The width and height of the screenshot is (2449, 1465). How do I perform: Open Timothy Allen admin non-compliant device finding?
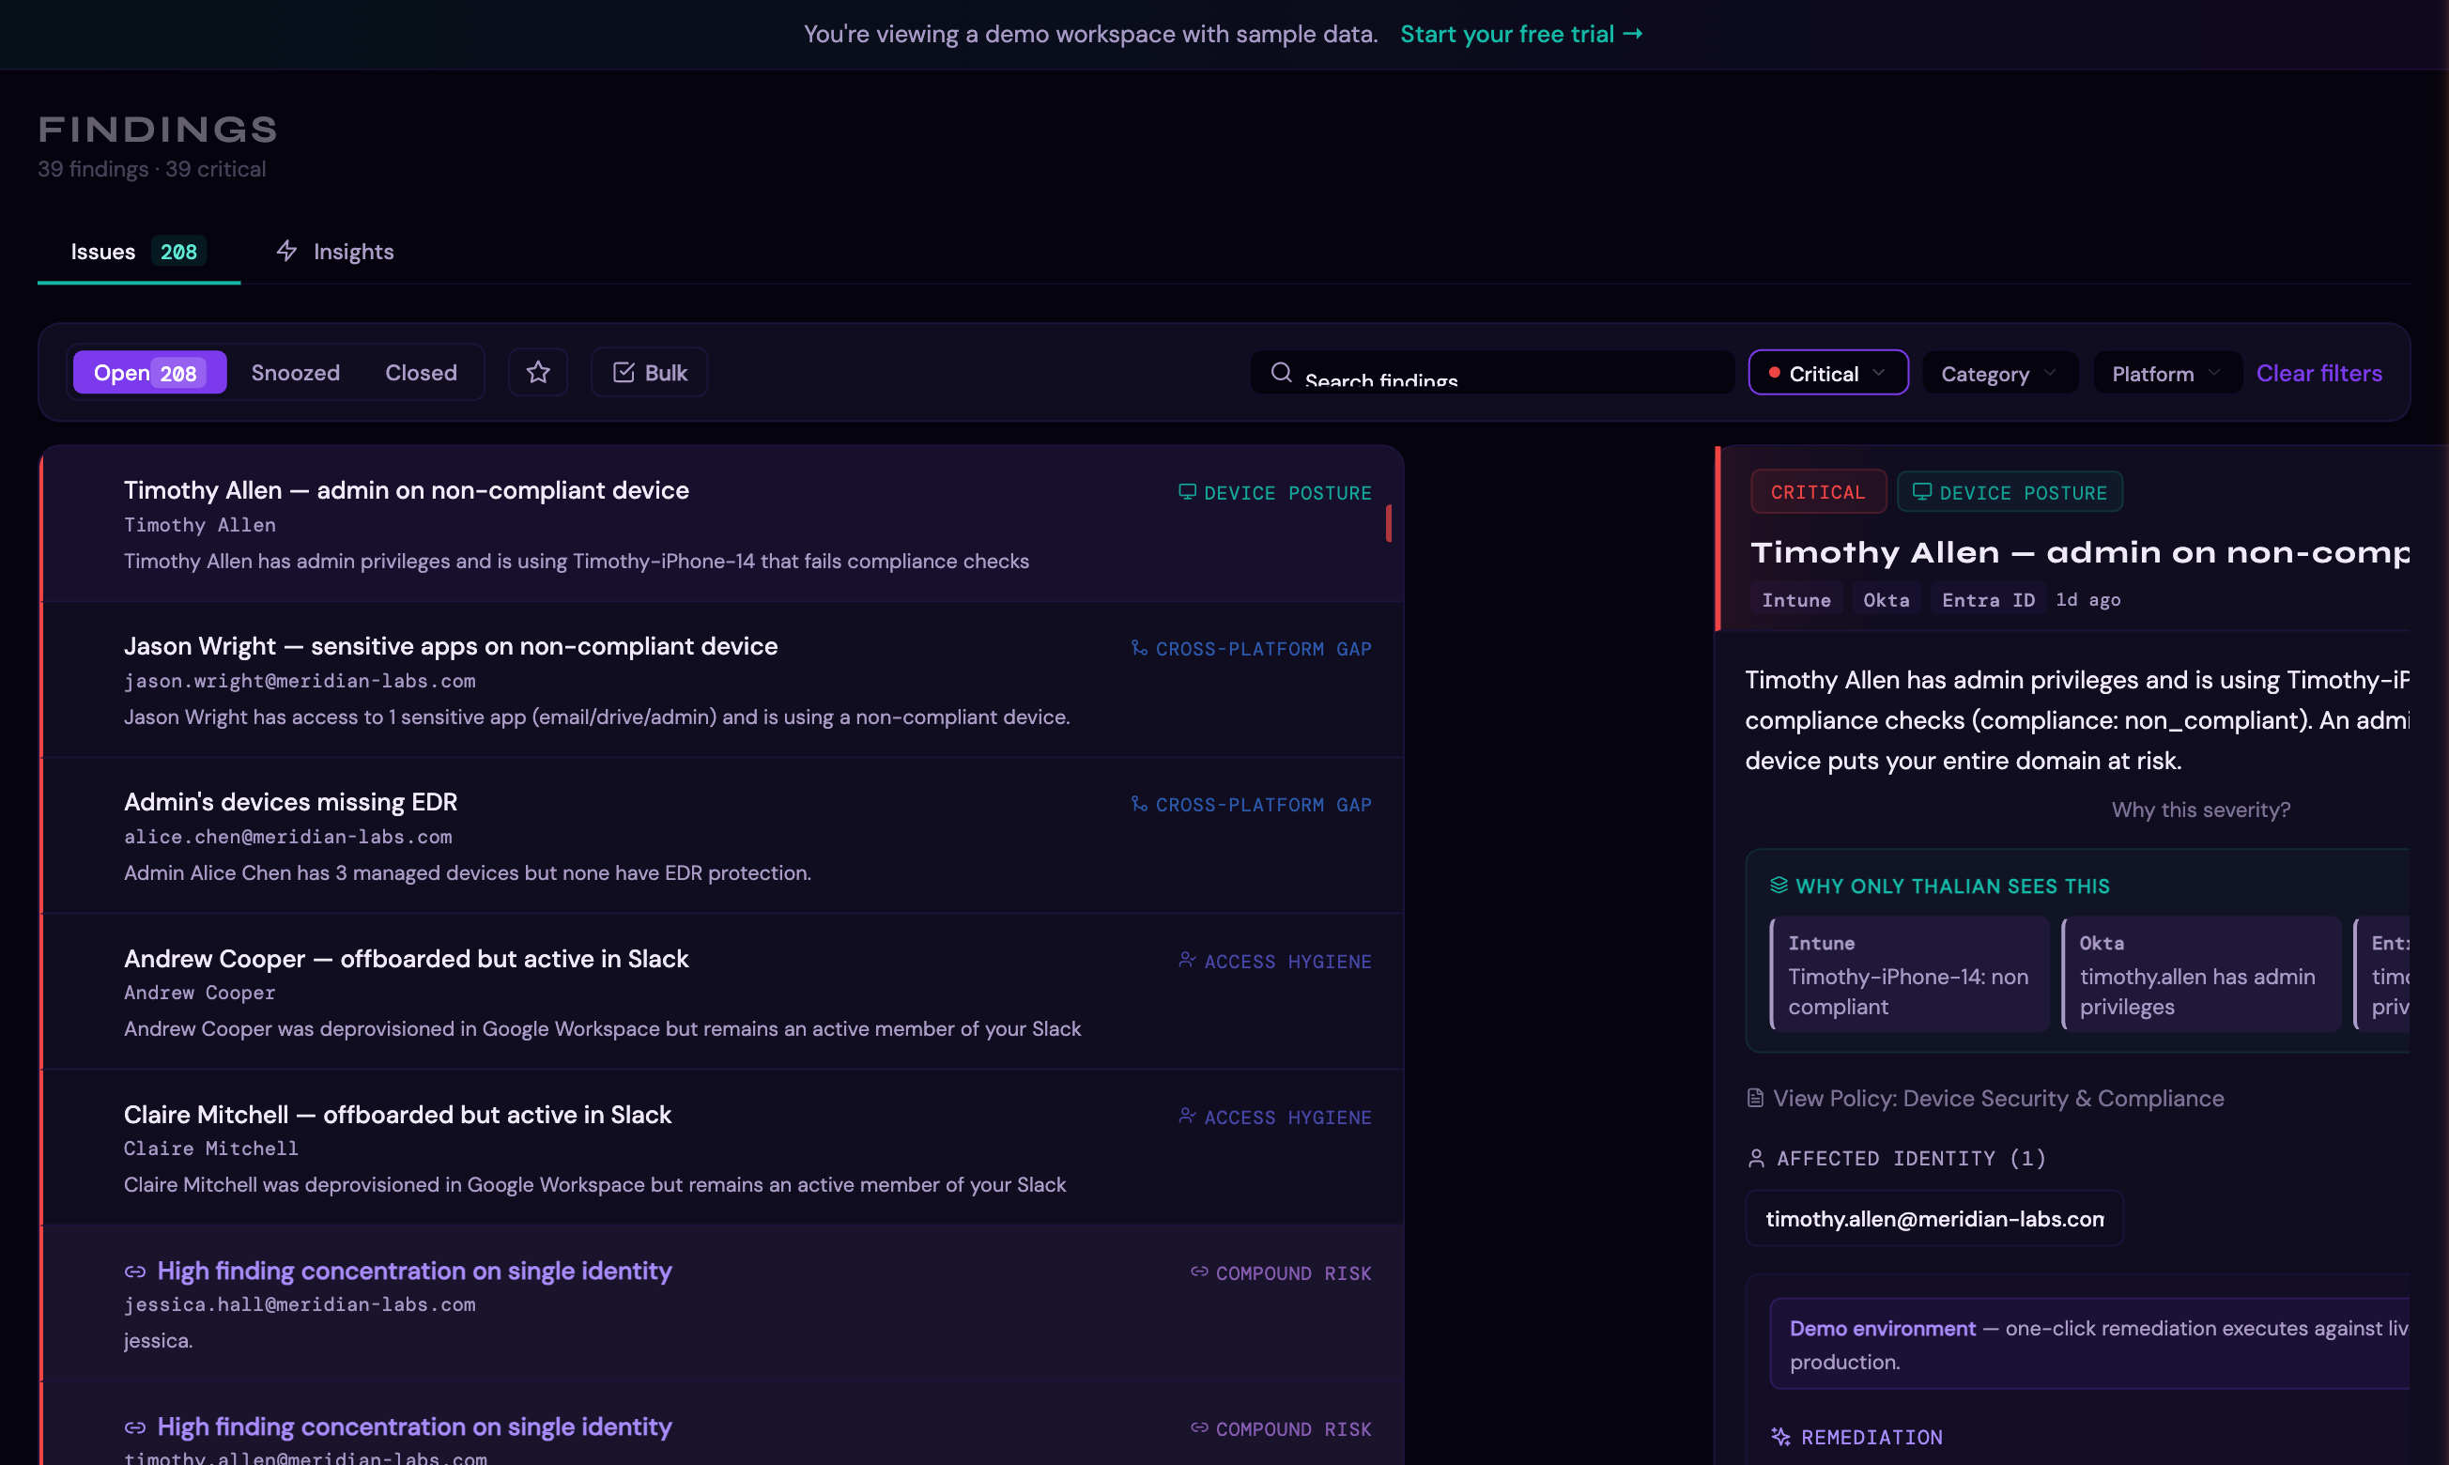[721, 523]
